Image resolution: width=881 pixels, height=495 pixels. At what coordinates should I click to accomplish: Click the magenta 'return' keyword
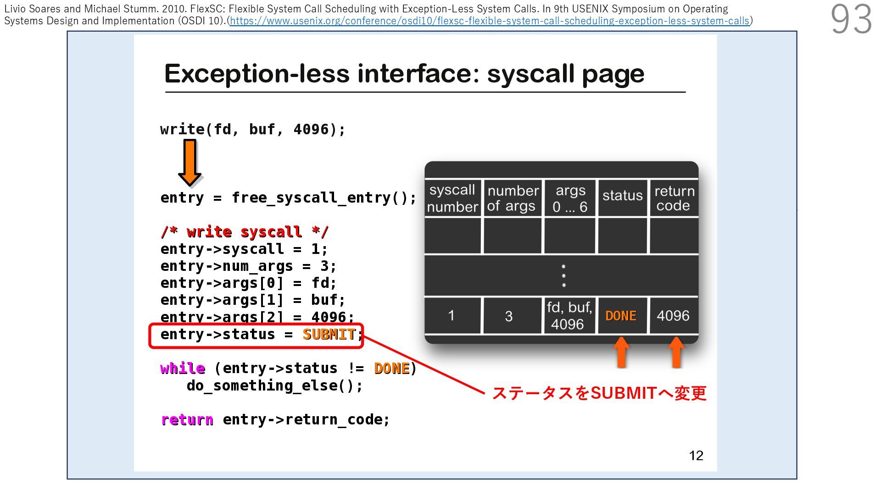coord(187,420)
